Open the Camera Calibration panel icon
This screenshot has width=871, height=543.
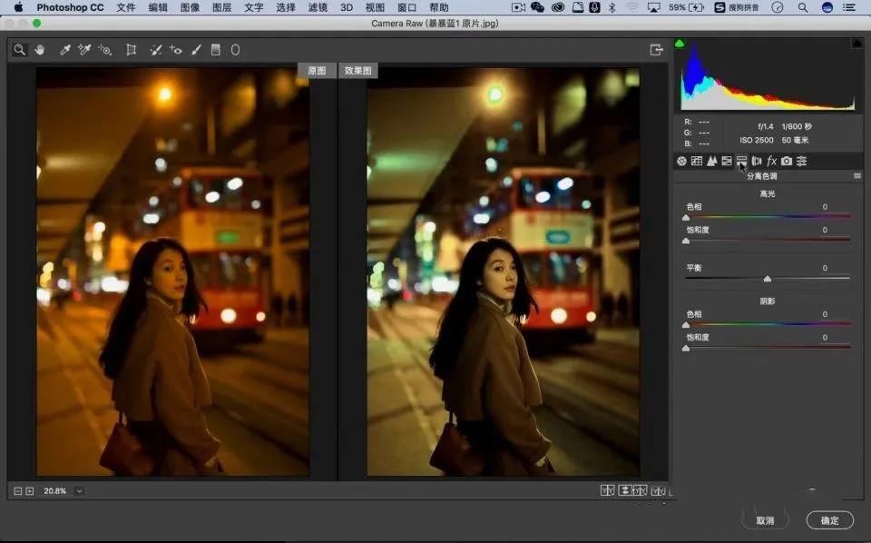pyautogui.click(x=787, y=161)
